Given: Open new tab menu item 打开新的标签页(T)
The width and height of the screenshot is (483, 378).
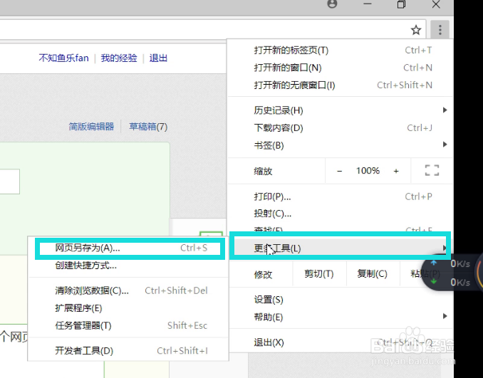Looking at the screenshot, I should click(x=340, y=50).
